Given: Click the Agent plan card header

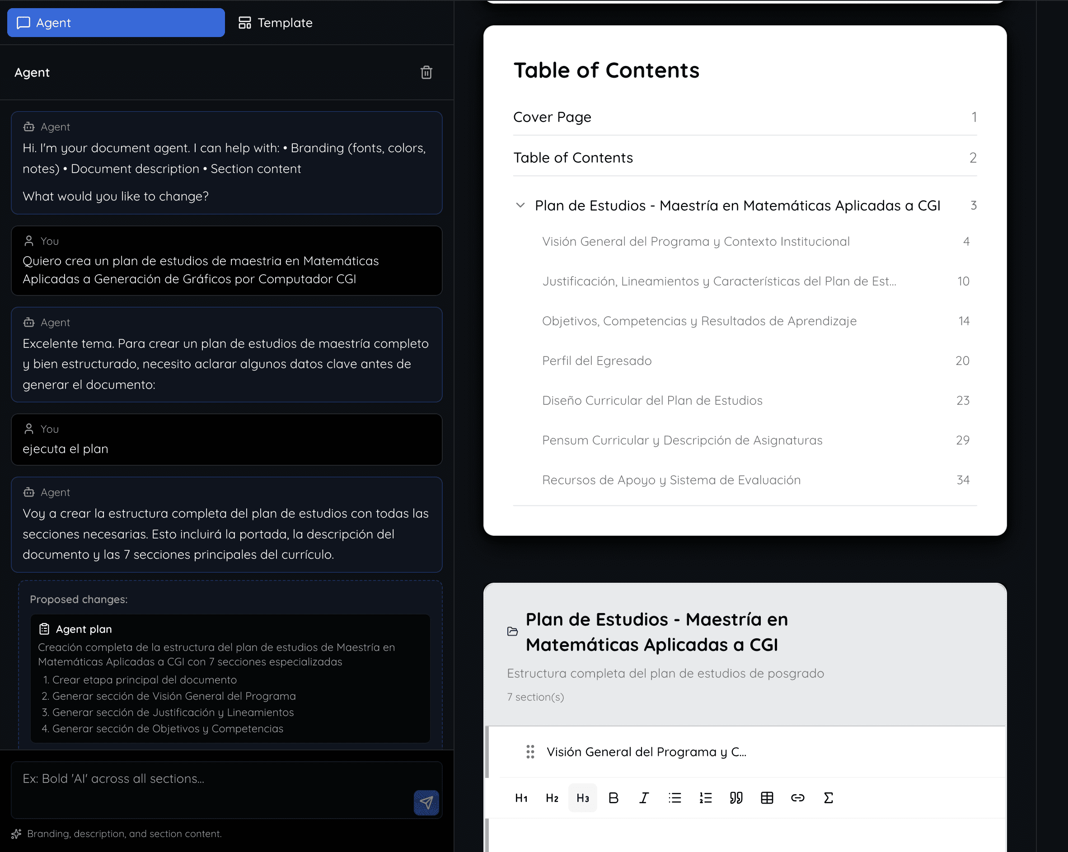Looking at the screenshot, I should pos(75,629).
